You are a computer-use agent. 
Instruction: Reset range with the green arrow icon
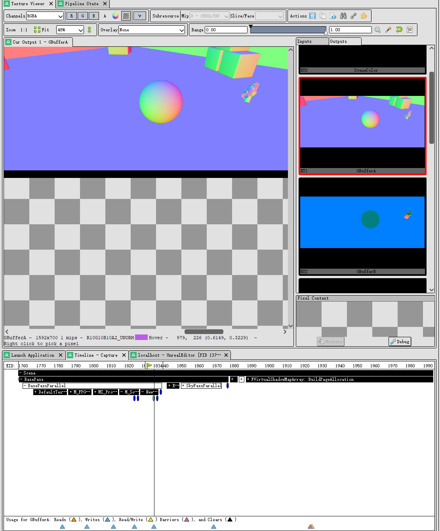tap(399, 29)
